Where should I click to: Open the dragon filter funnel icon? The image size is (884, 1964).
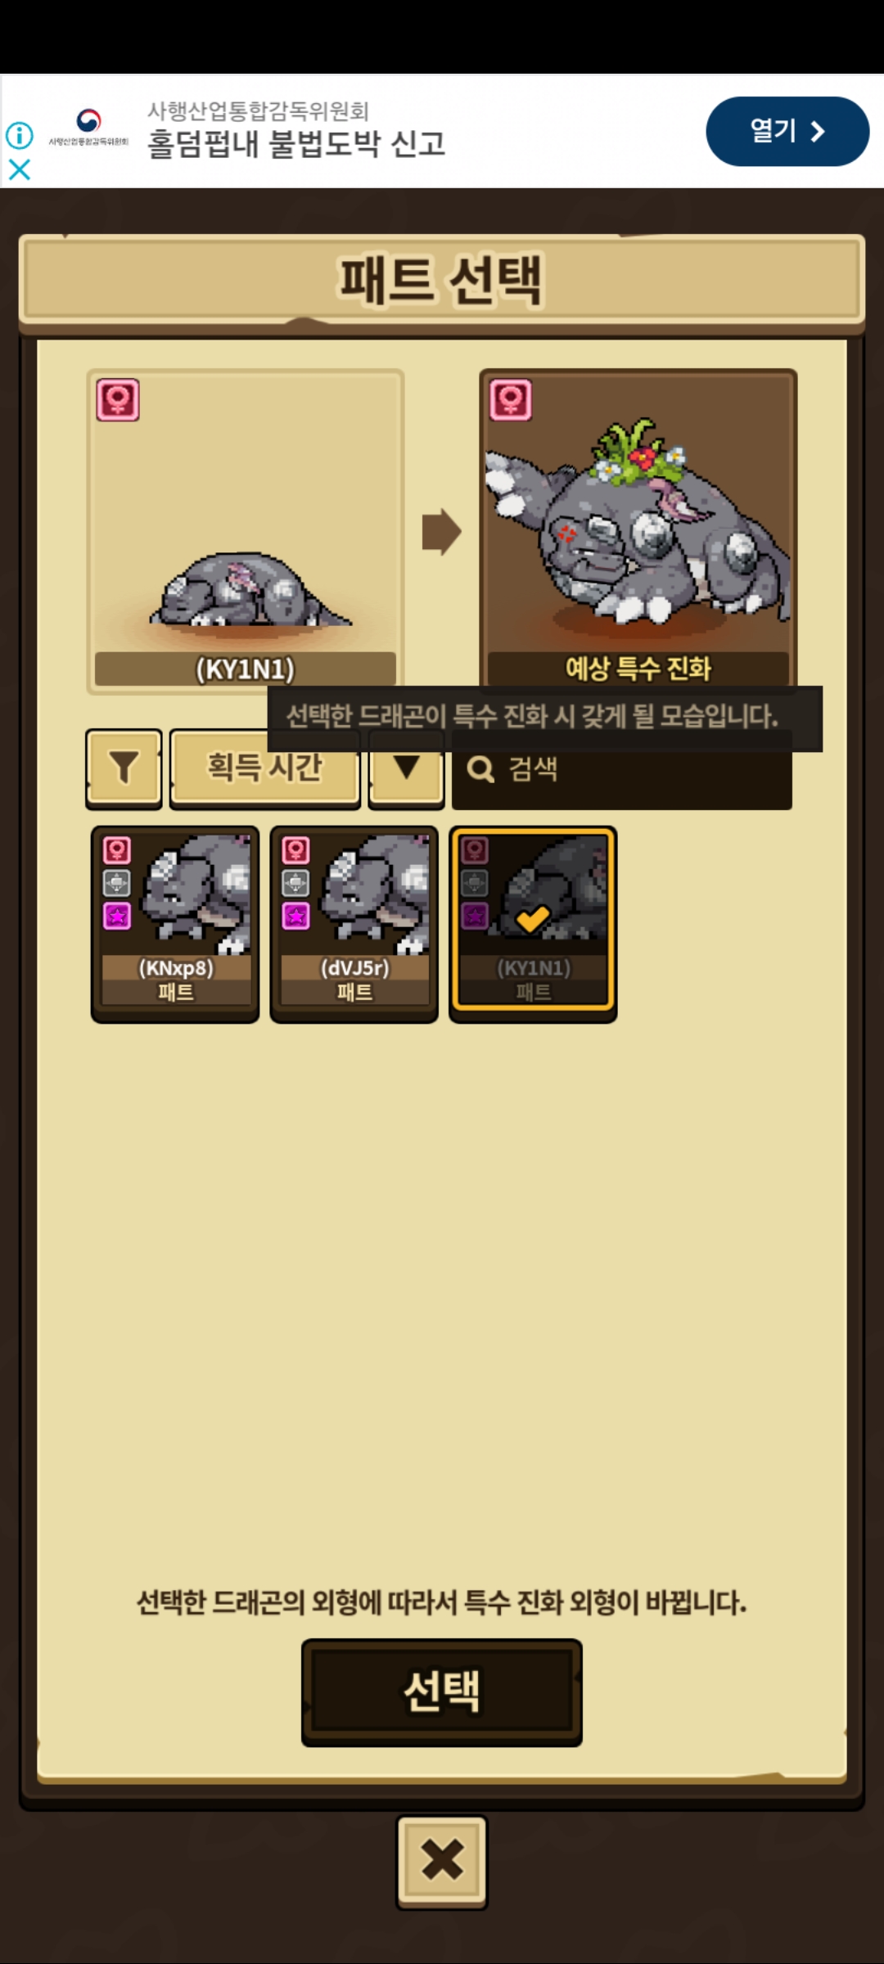124,768
